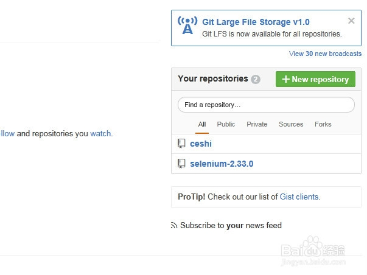Click the repository count badge
The image size is (367, 275).
click(x=256, y=79)
